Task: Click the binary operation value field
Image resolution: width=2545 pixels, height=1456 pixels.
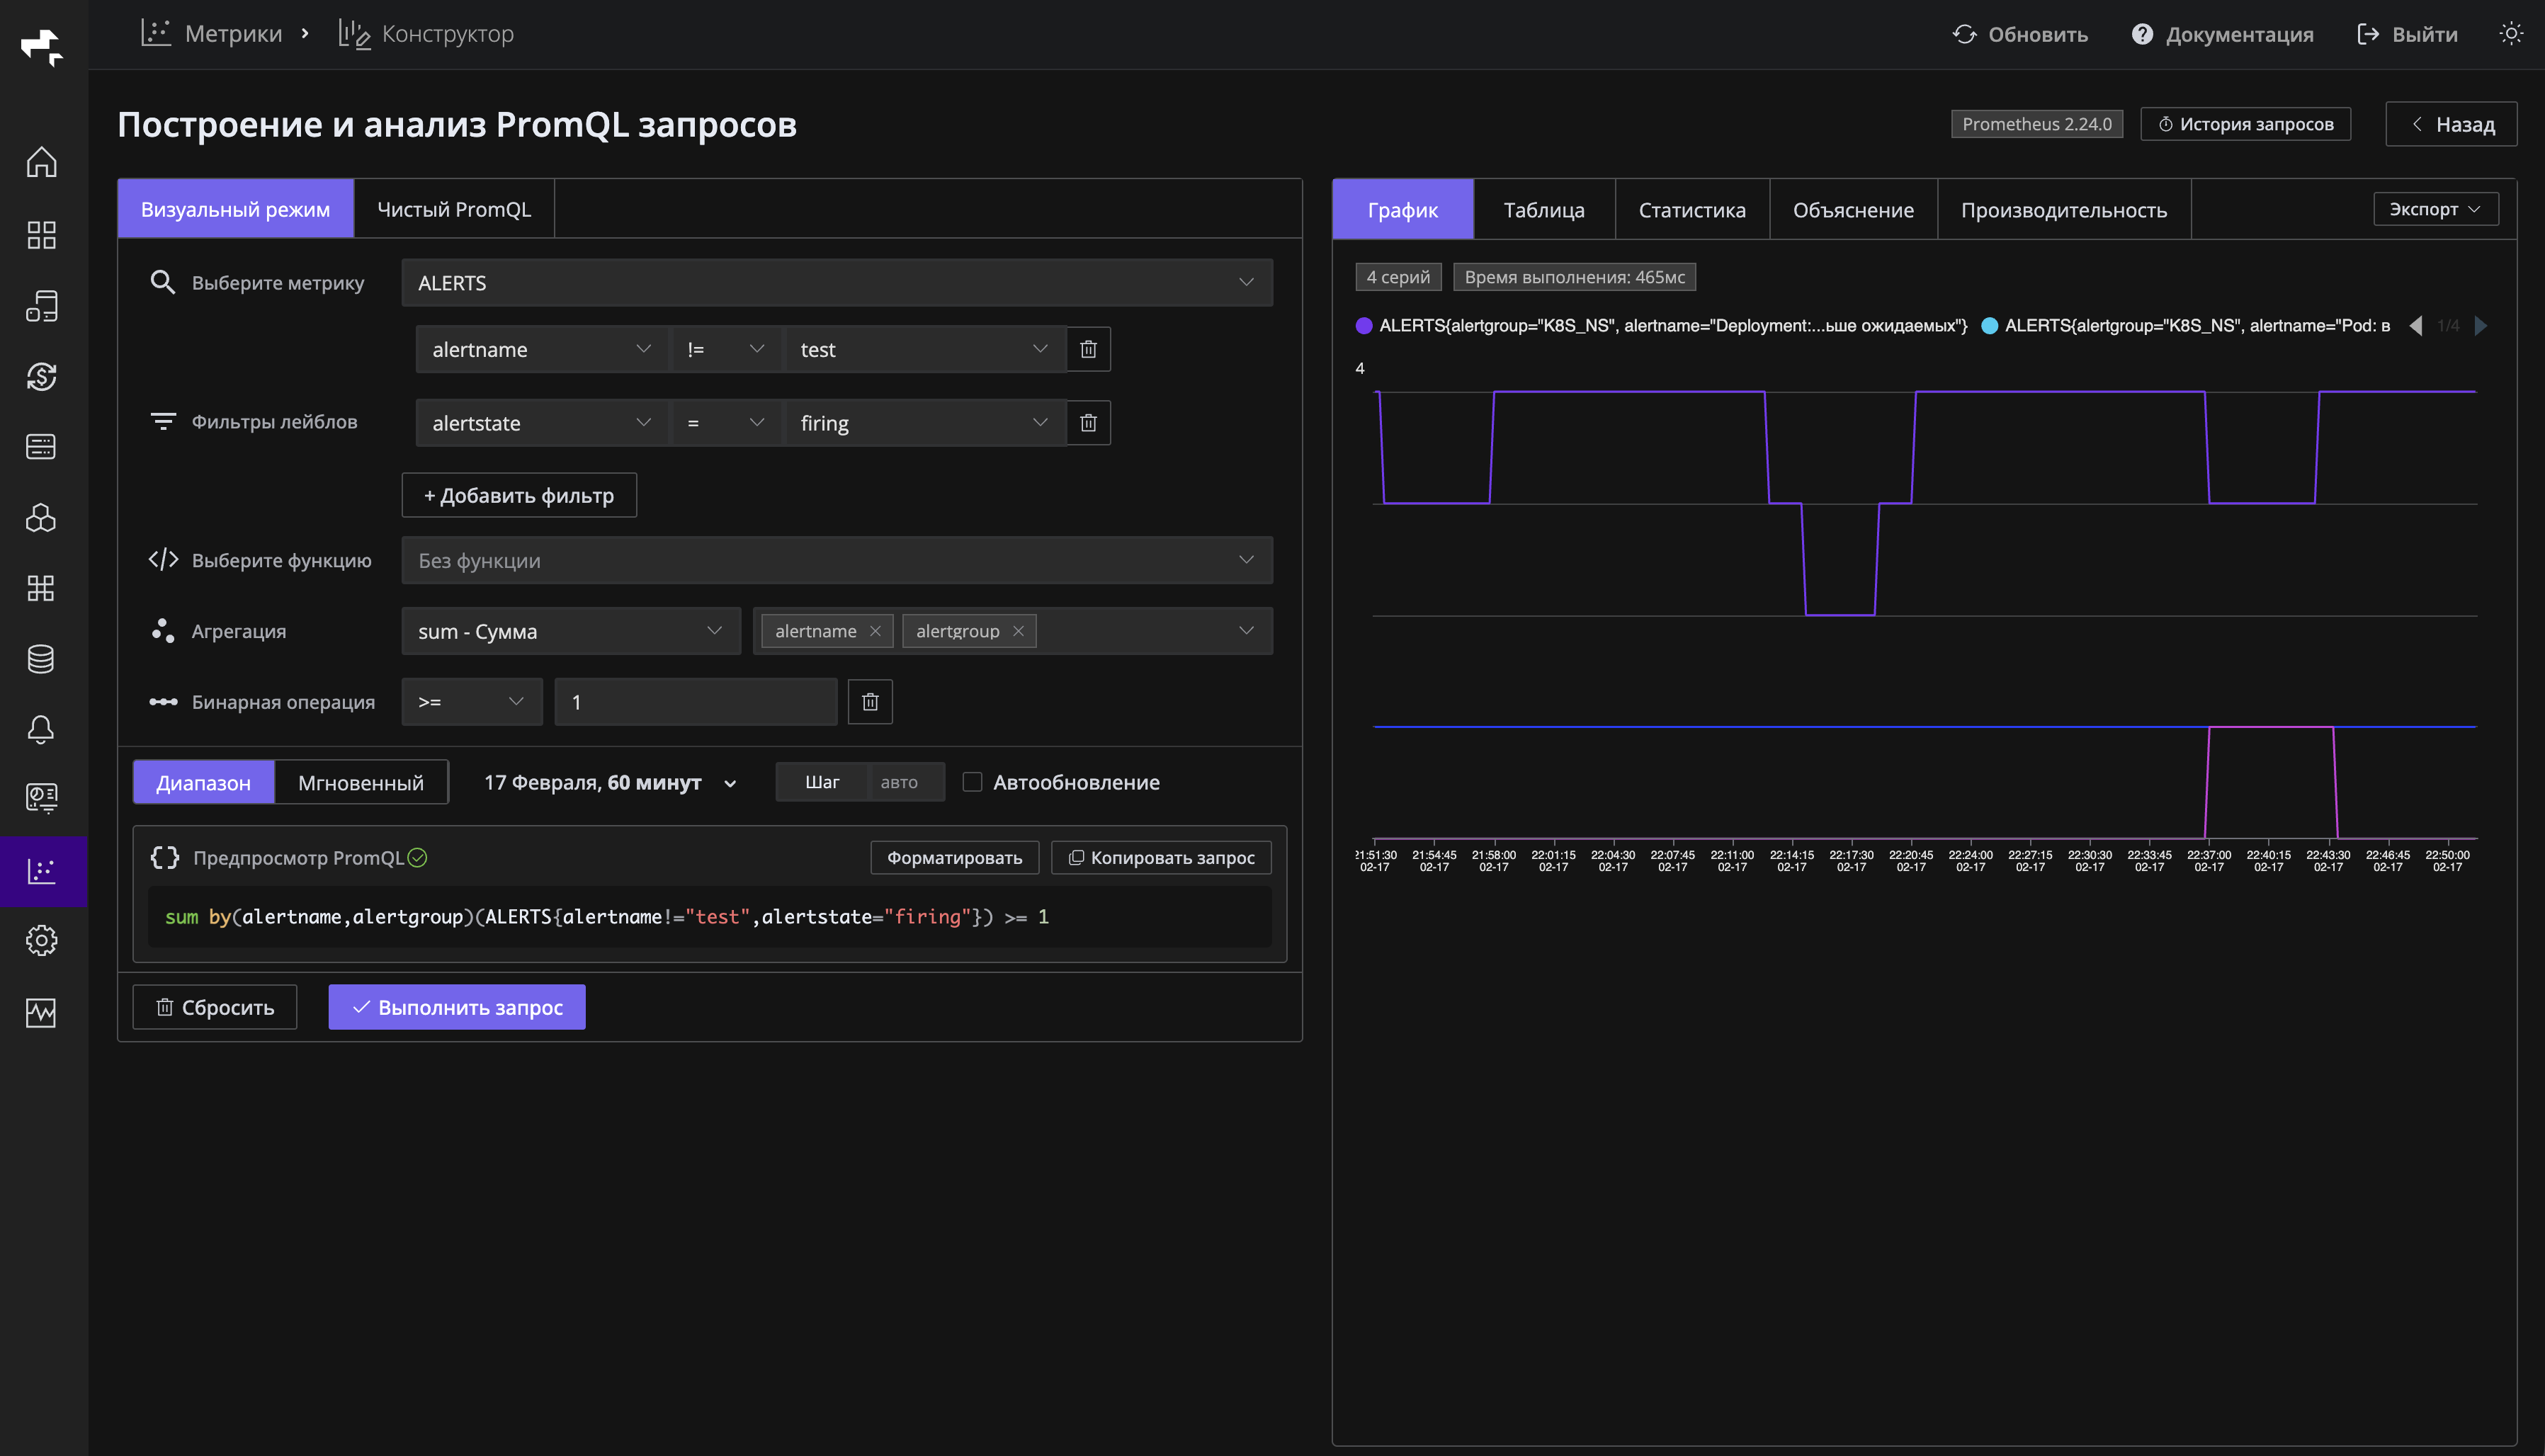Action: [x=695, y=702]
